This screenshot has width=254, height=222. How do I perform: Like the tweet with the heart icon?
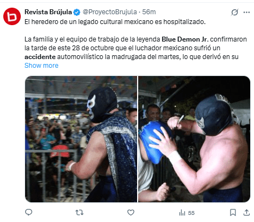[131, 212]
